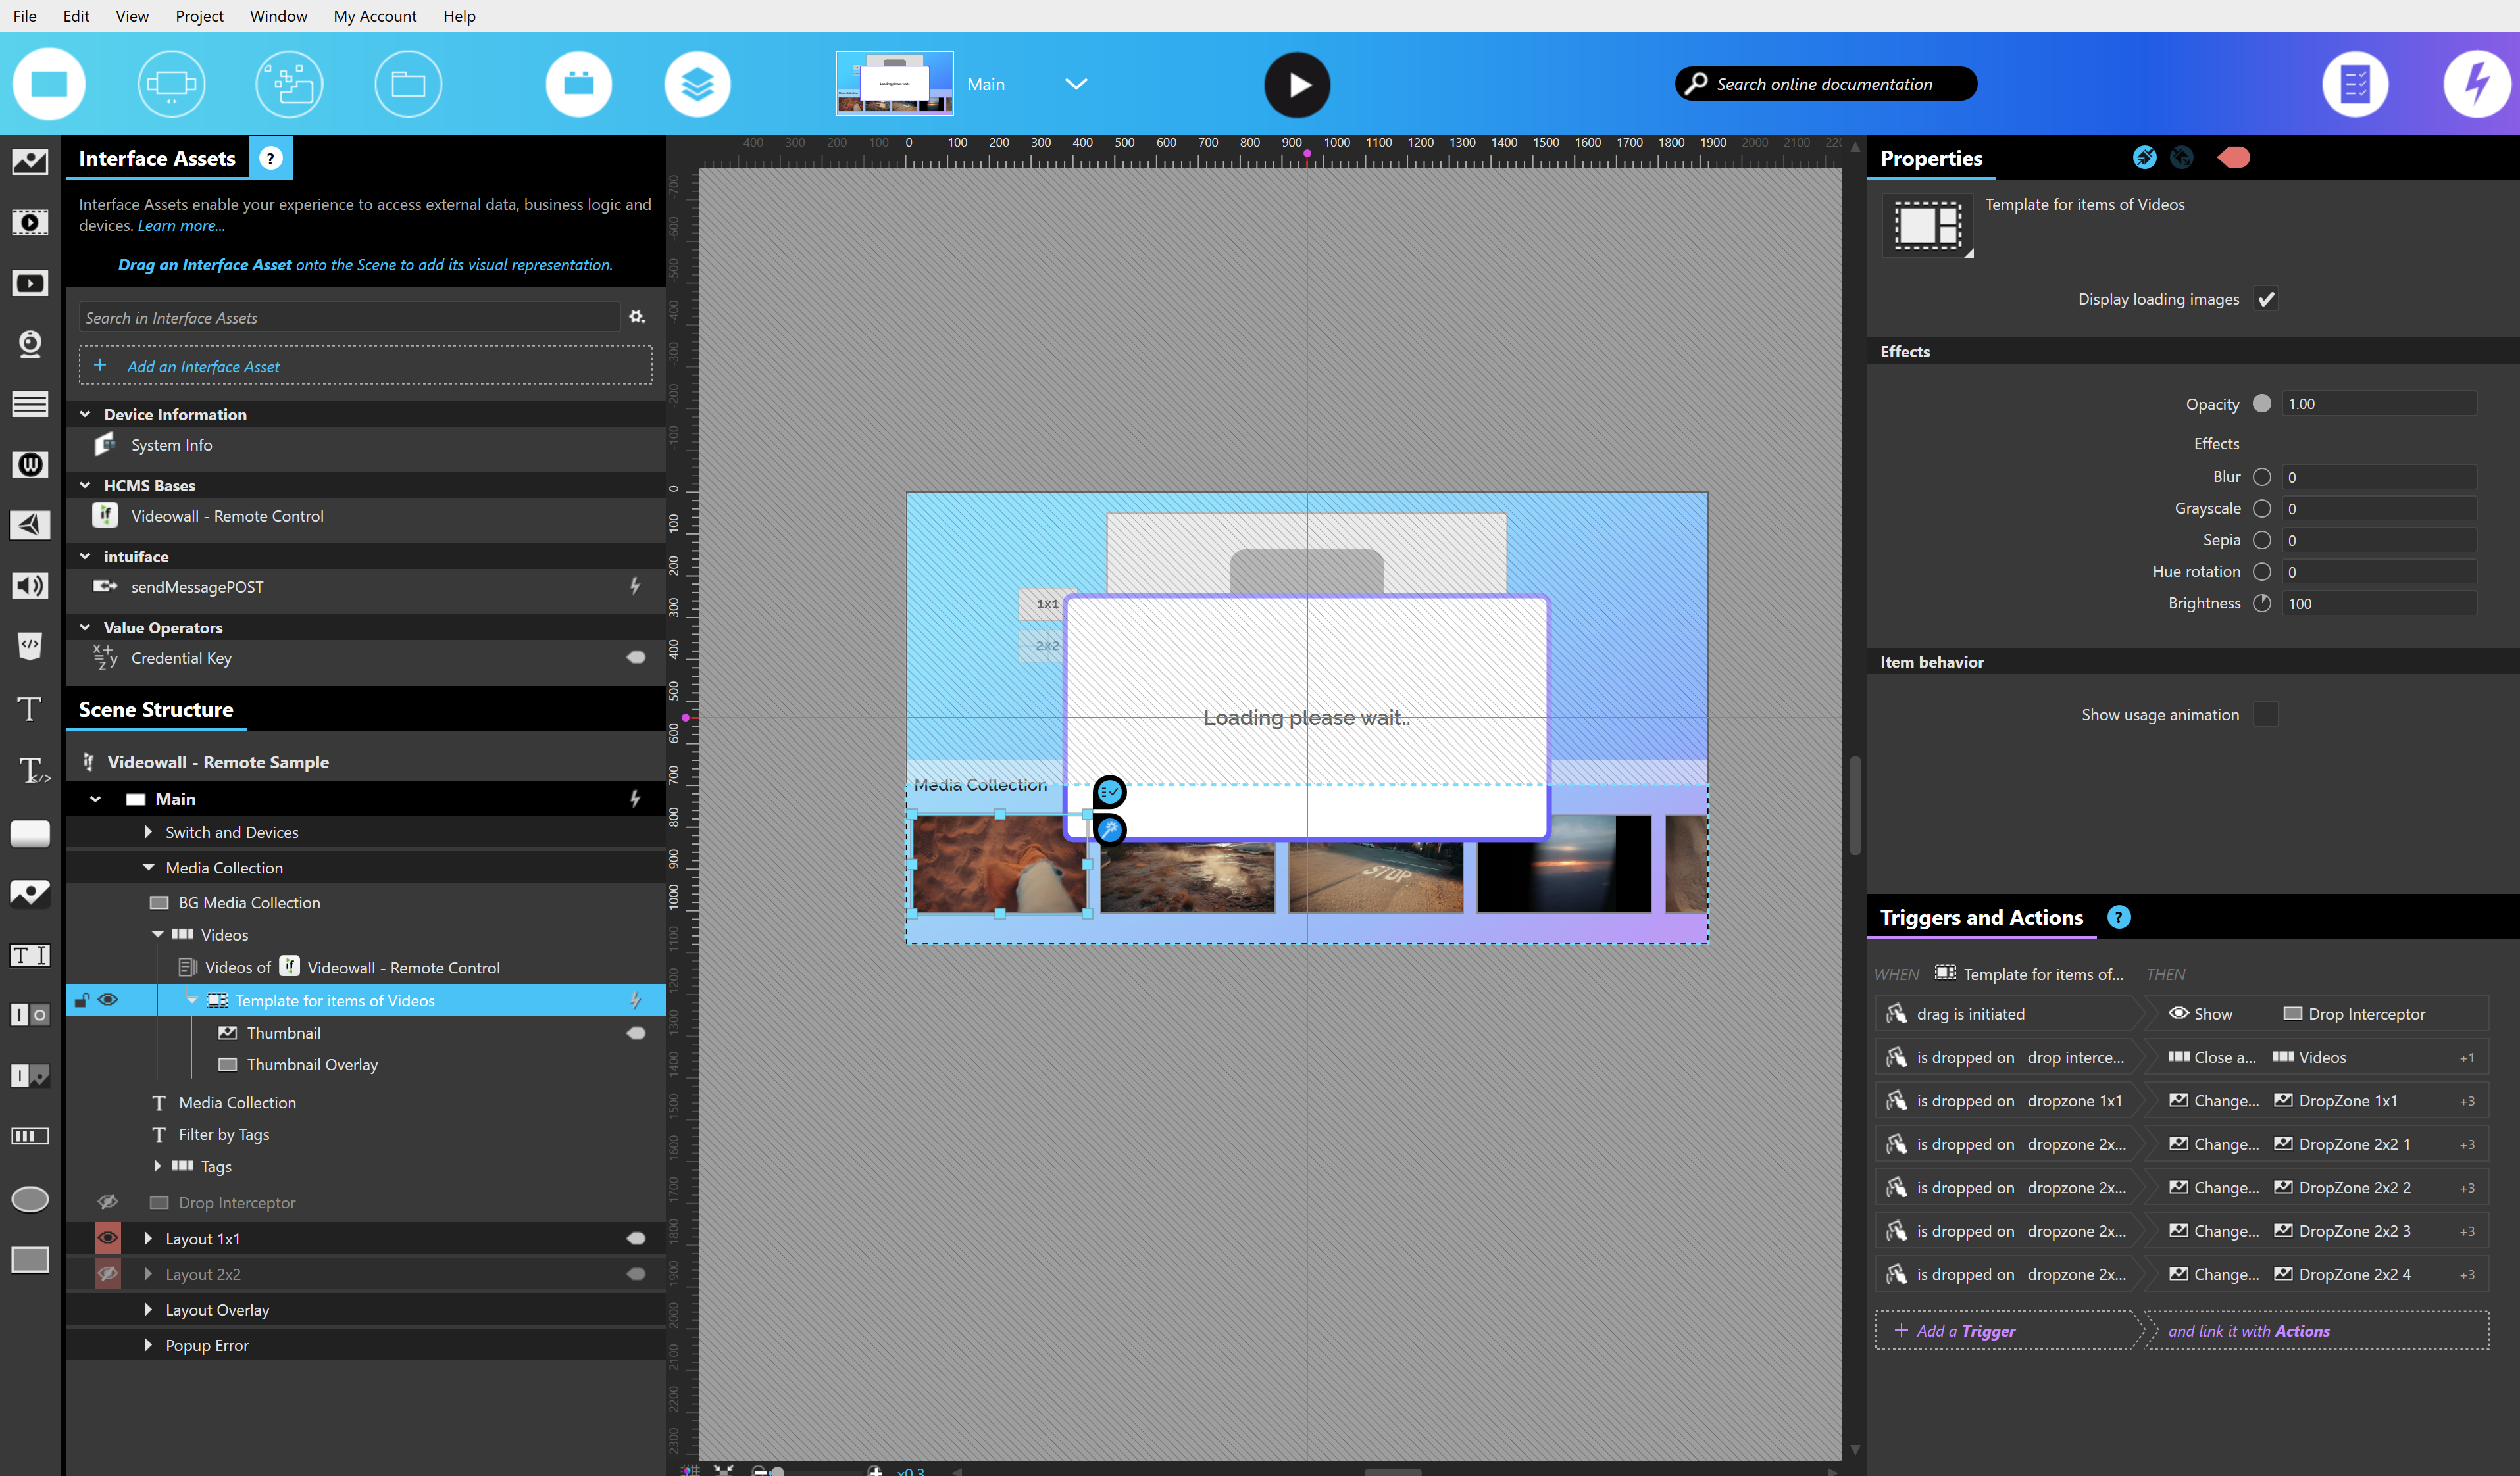Open the lightning triggers panel icon

coord(2476,84)
